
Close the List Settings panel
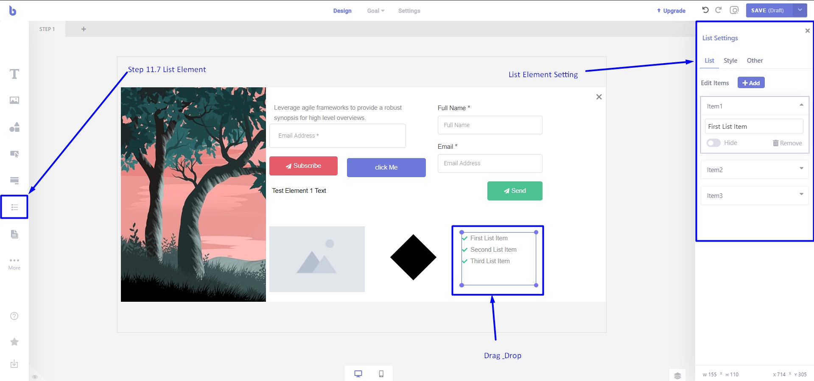tap(807, 31)
